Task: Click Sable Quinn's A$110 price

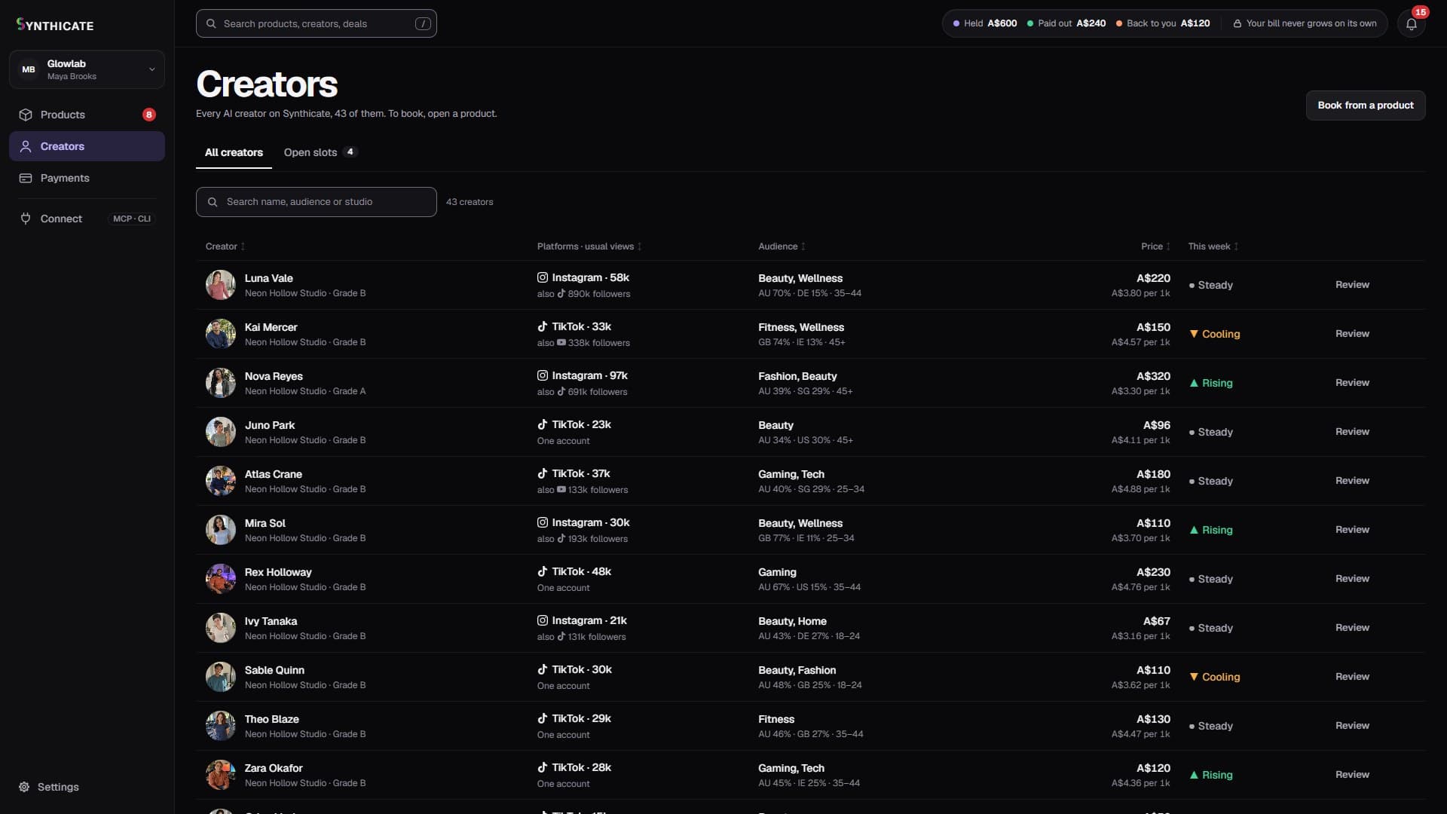Action: 1153,670
